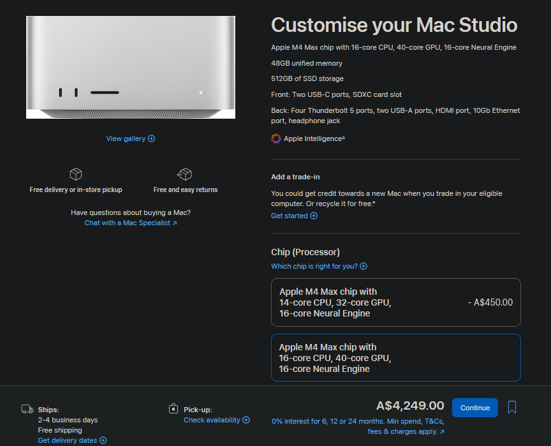This screenshot has height=446, width=551.
Task: Click the '512GB of SSD storage' spec line
Action: click(x=307, y=78)
